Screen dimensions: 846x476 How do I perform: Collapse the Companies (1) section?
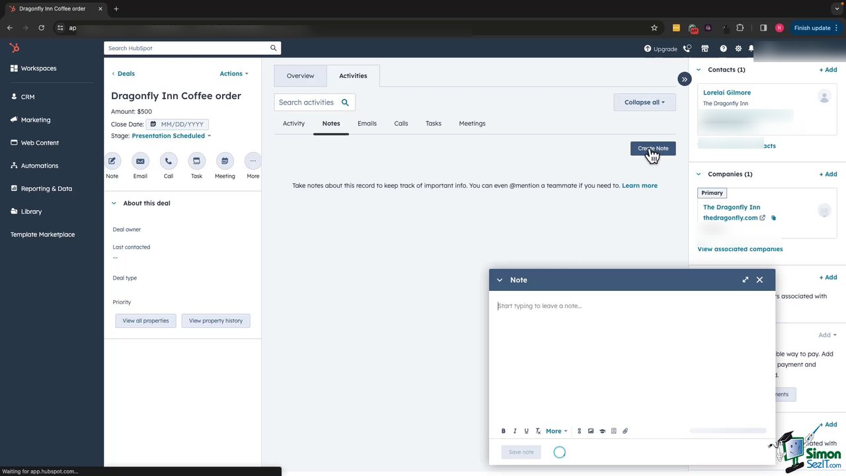699,174
